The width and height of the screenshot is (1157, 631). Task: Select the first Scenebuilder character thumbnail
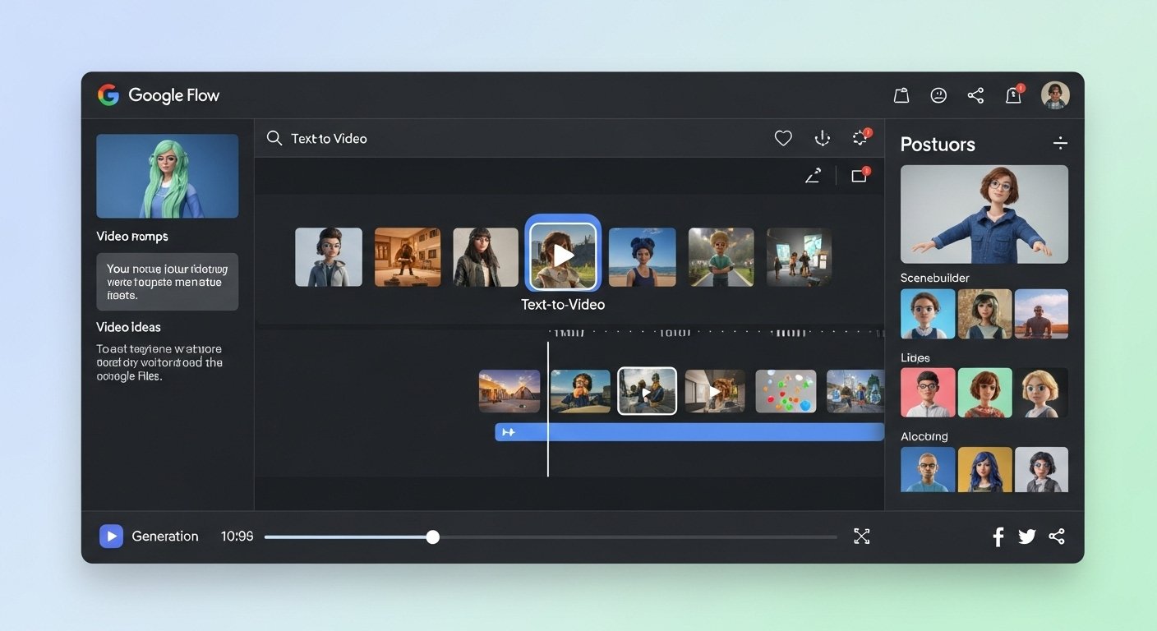(x=928, y=314)
